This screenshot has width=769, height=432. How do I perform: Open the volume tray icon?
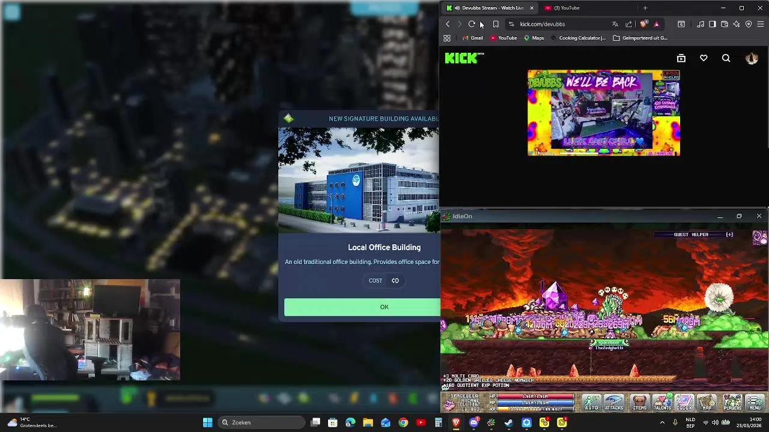[x=715, y=422]
